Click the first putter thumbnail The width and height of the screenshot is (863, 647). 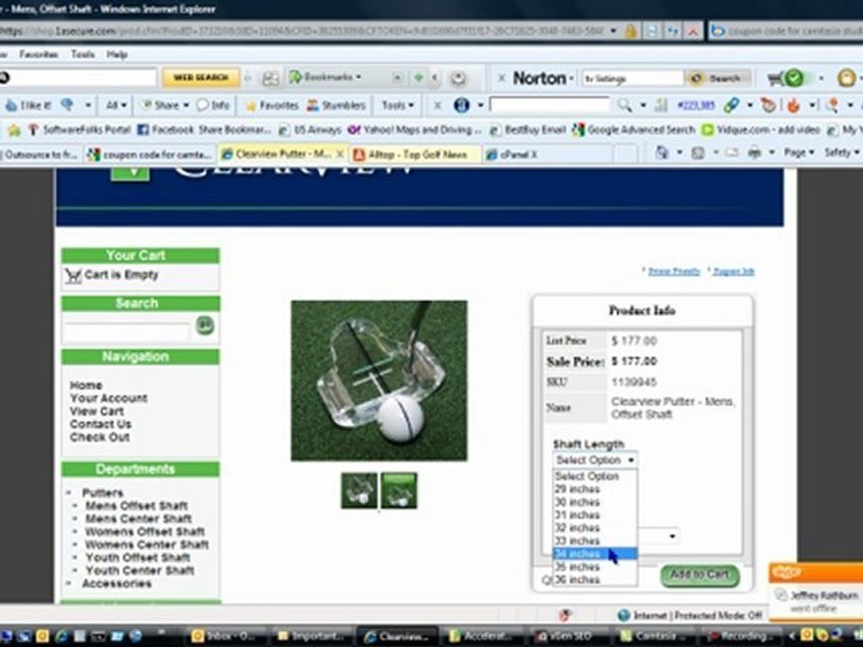pyautogui.click(x=359, y=491)
